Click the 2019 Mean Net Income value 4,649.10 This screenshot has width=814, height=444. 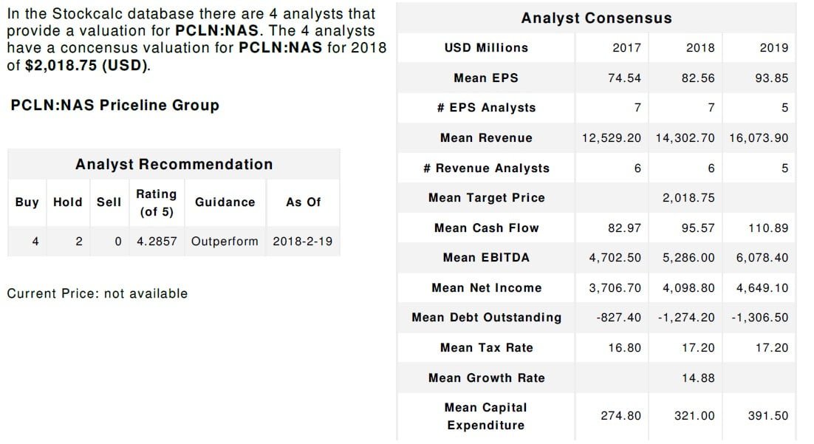click(x=762, y=288)
